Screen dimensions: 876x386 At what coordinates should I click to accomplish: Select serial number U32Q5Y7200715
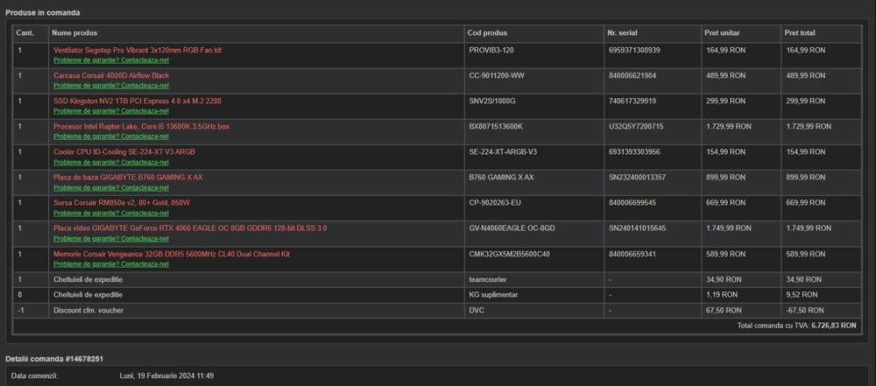click(x=636, y=127)
